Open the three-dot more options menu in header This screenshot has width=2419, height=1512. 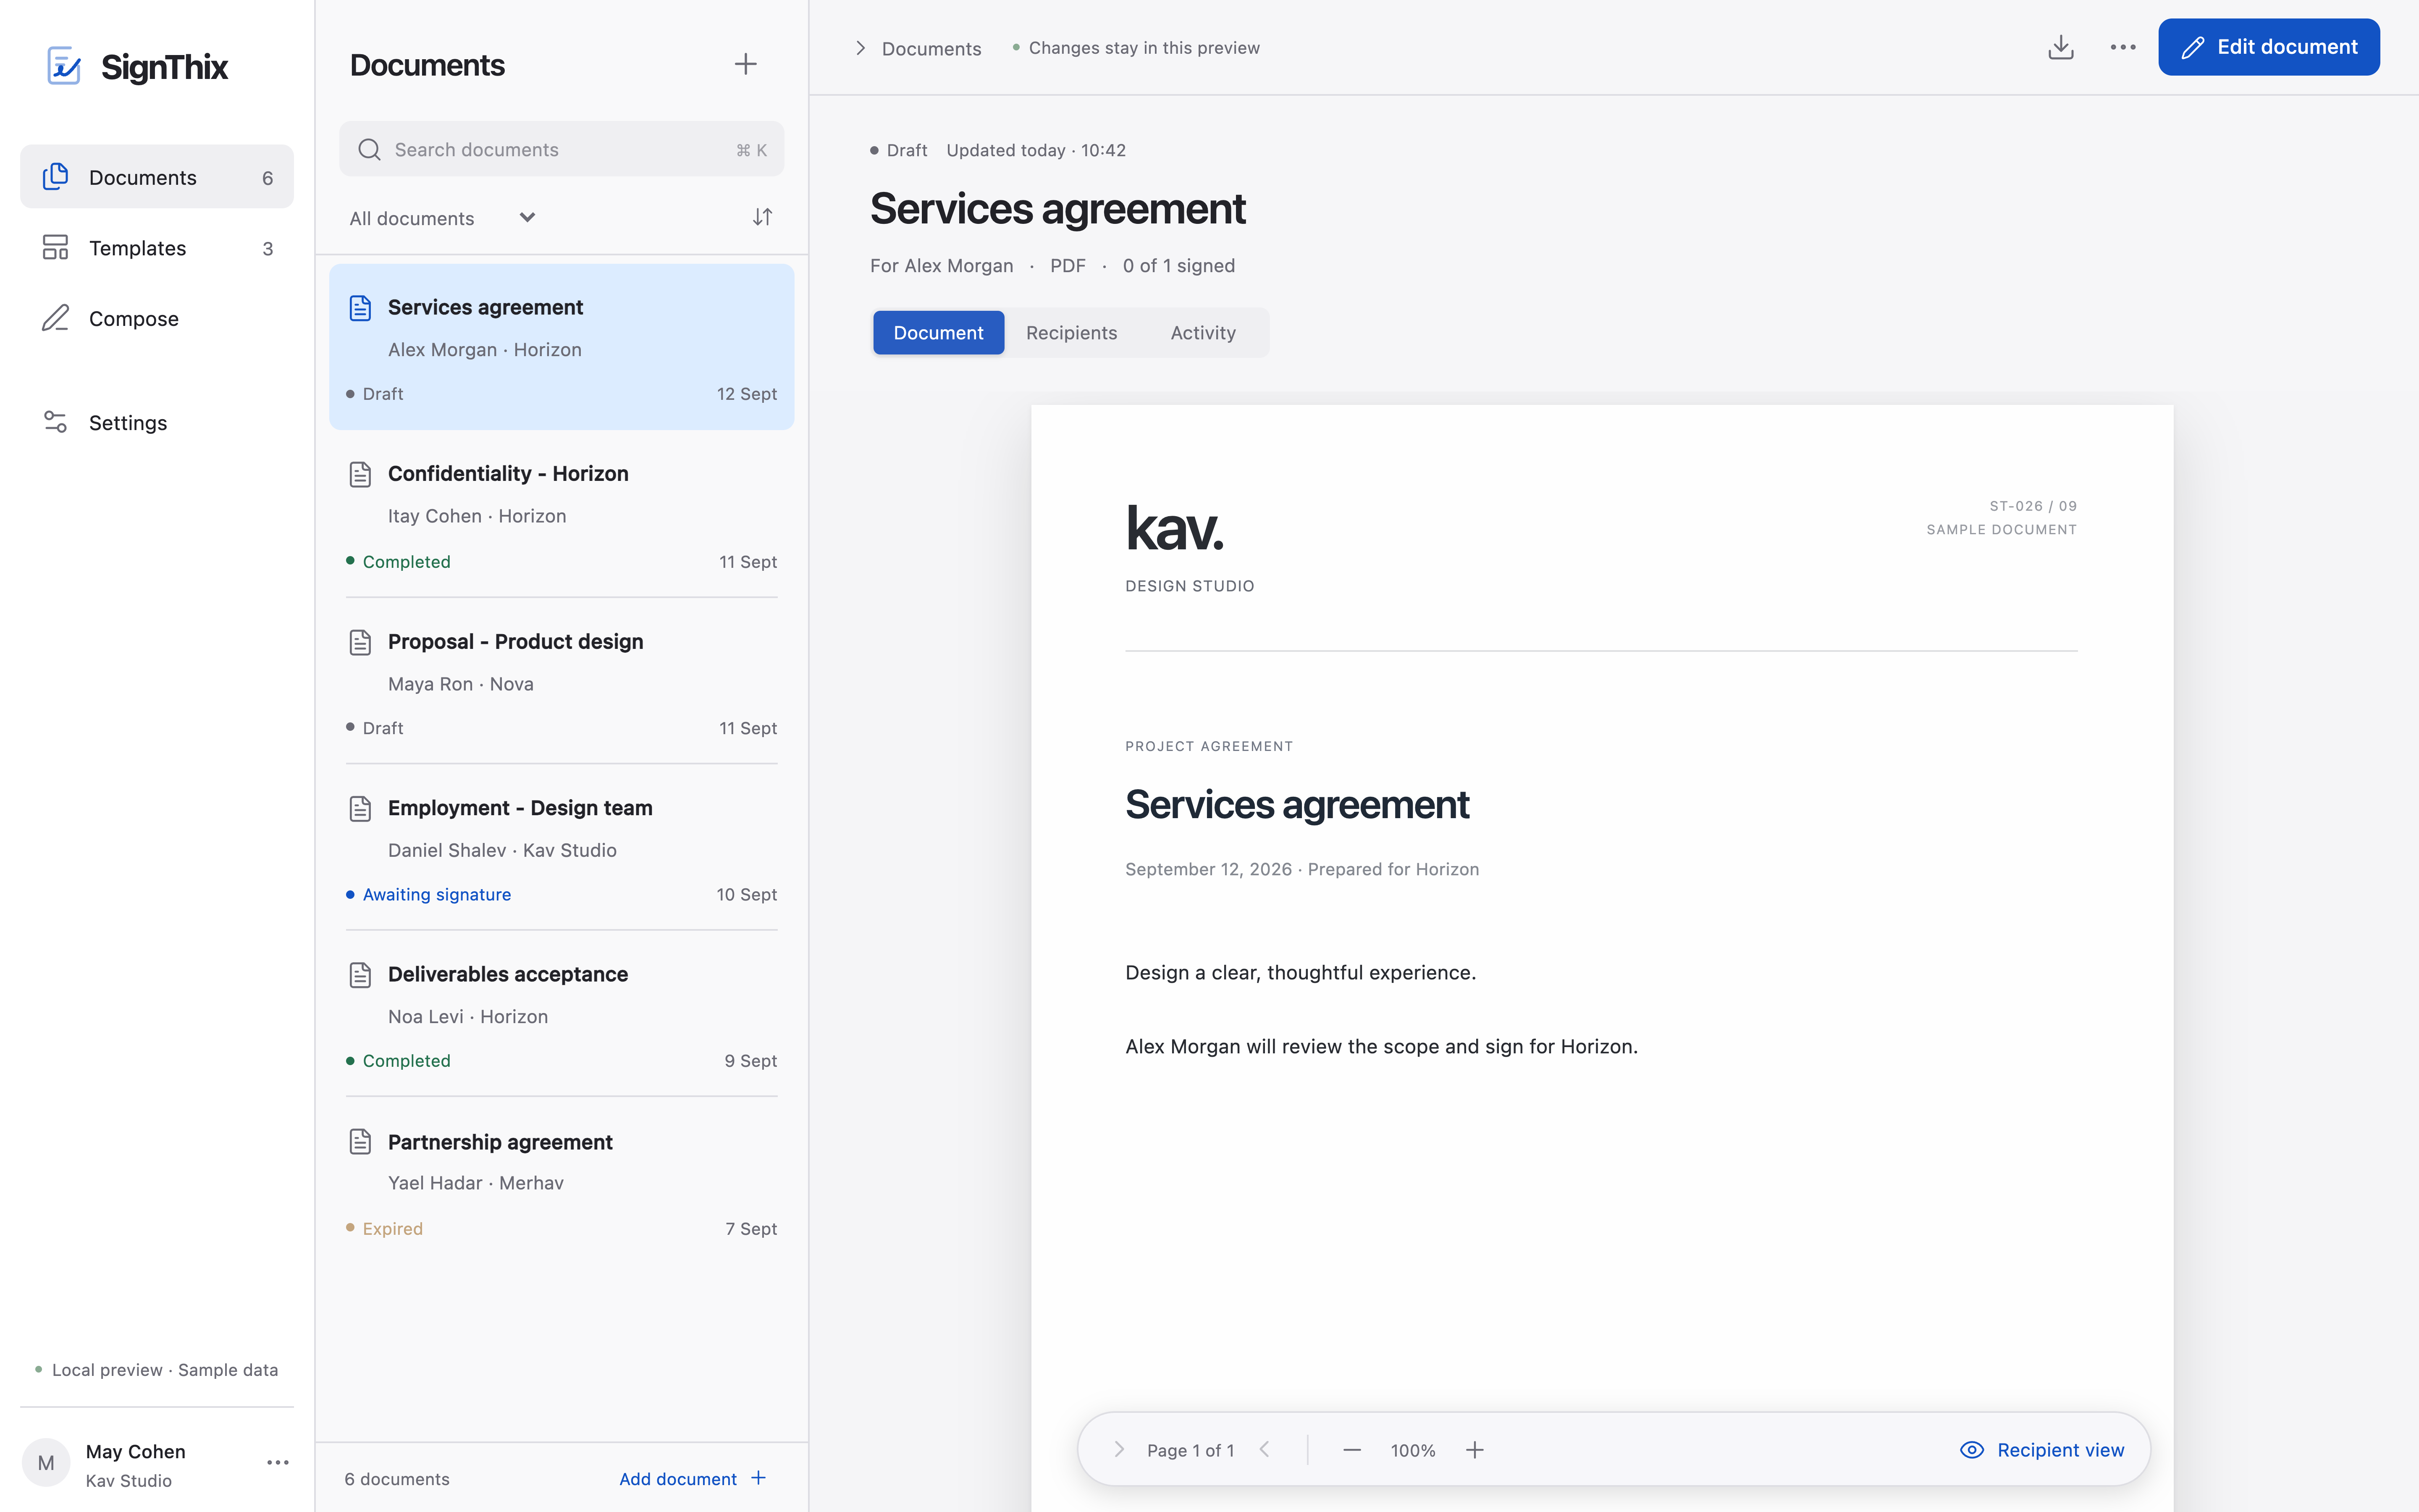tap(2123, 47)
